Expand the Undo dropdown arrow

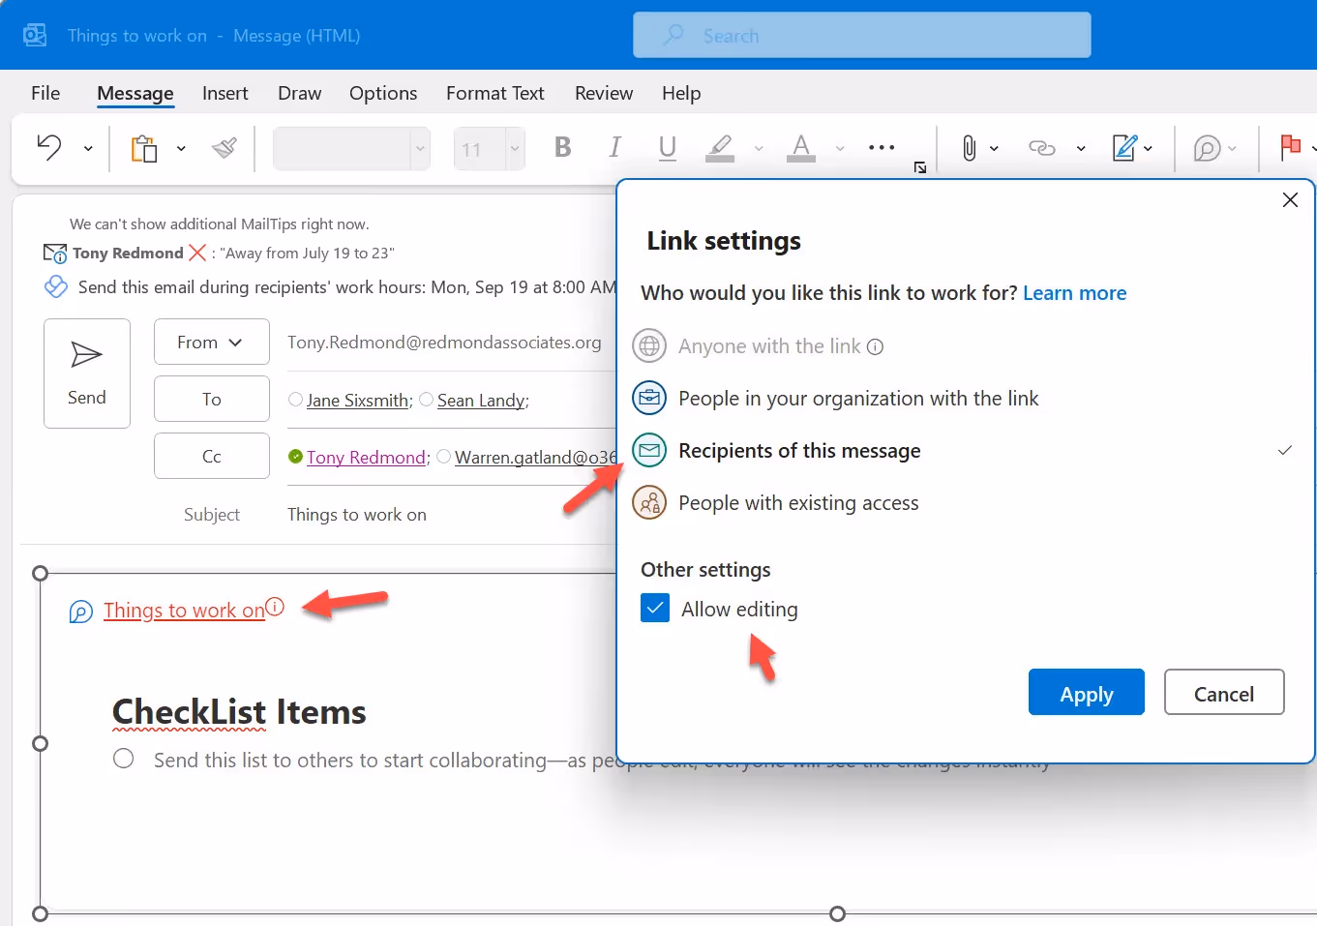(x=88, y=149)
